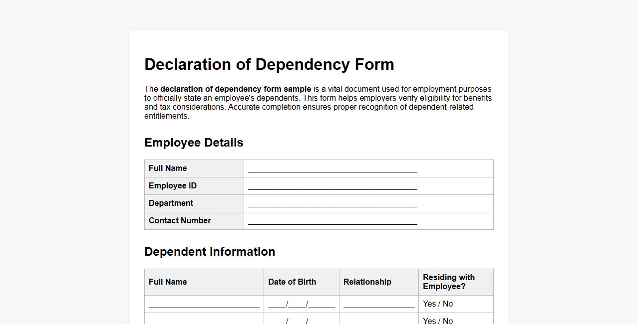
Task: Click the Date of Birth field for the first dependent
Action: coord(301,304)
